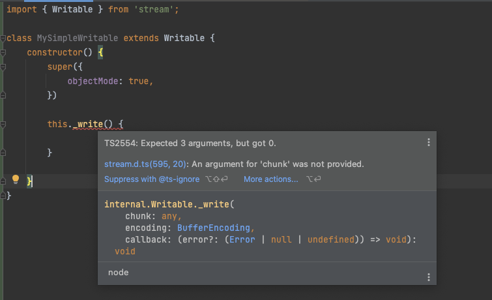Click the yellow lightbulb quick-fix icon

[x=16, y=179]
